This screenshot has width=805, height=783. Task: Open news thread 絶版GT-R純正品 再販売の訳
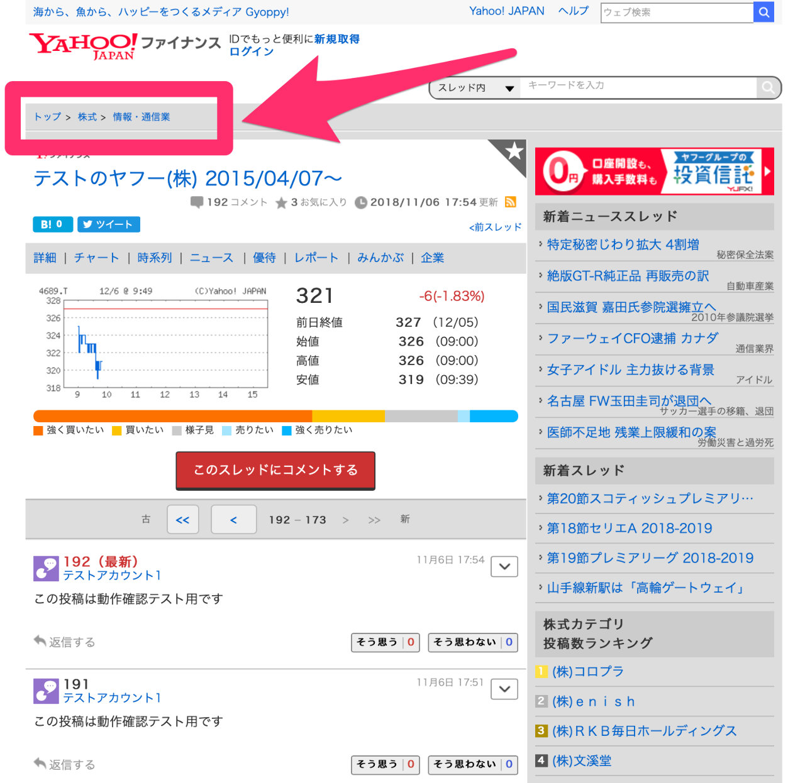(x=628, y=276)
